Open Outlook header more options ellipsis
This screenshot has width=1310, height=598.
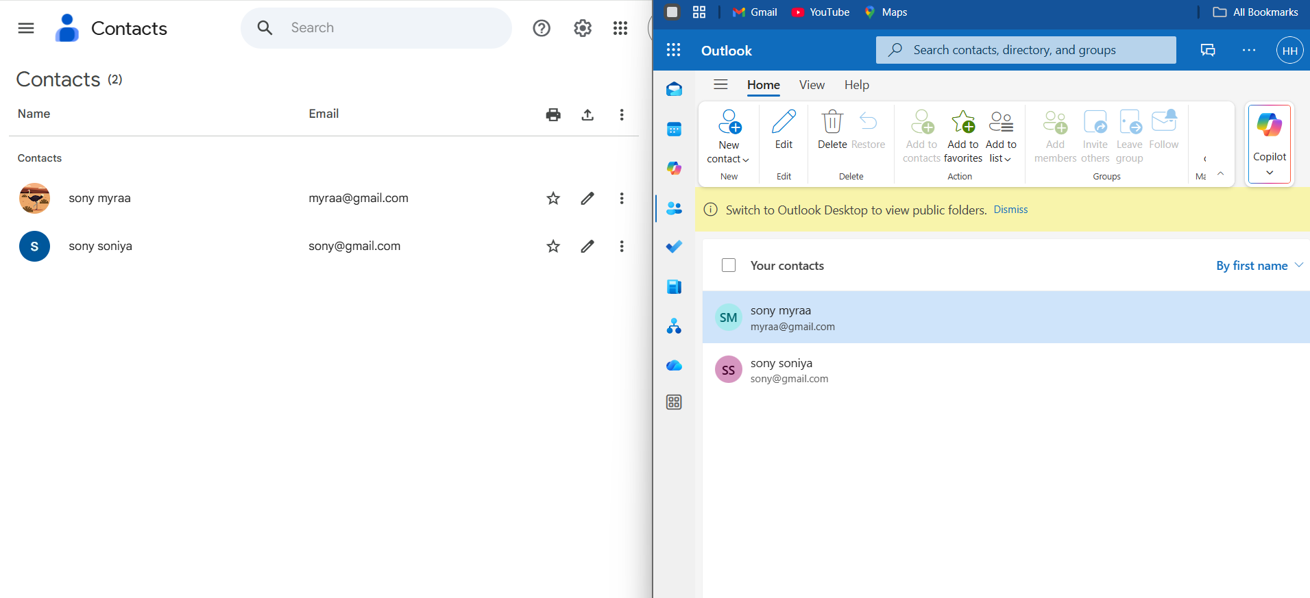(x=1249, y=50)
